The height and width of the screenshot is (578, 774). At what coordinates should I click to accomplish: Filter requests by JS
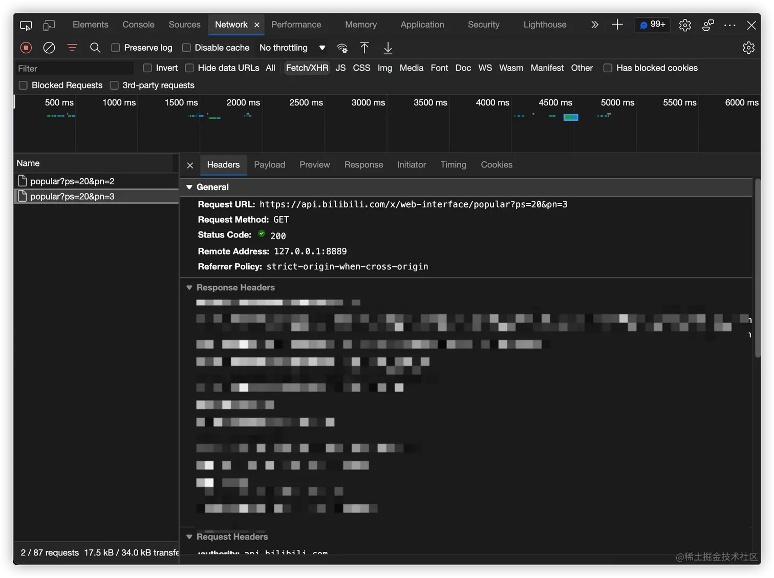[341, 68]
